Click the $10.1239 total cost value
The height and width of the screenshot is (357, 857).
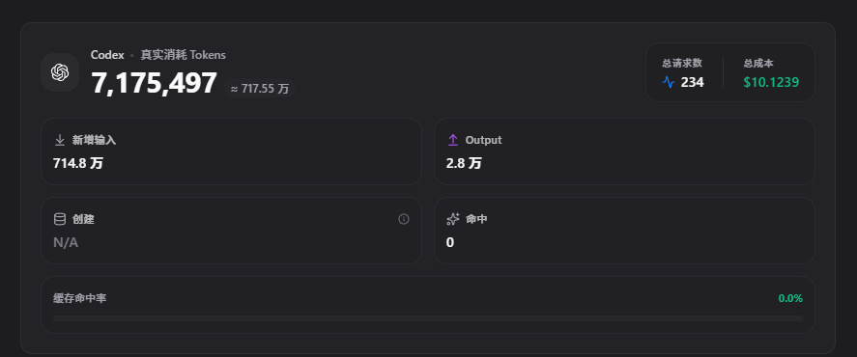(771, 82)
